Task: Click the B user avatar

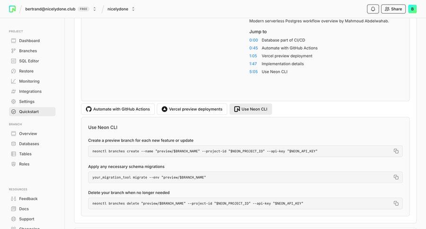Action: 412,9
